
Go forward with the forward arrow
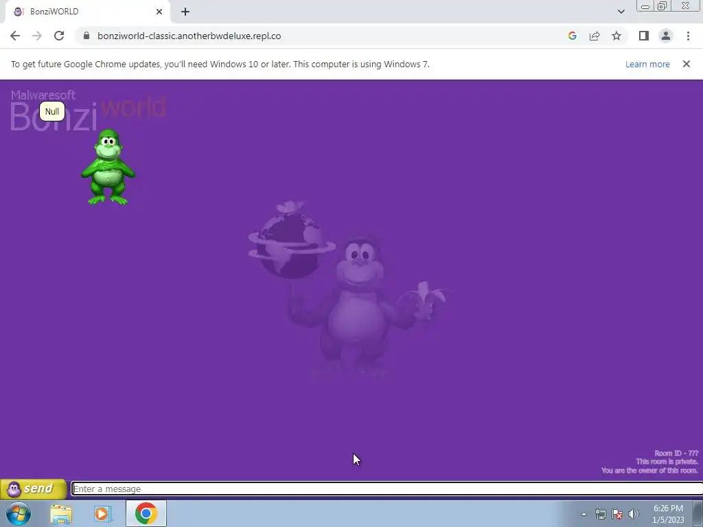point(37,36)
